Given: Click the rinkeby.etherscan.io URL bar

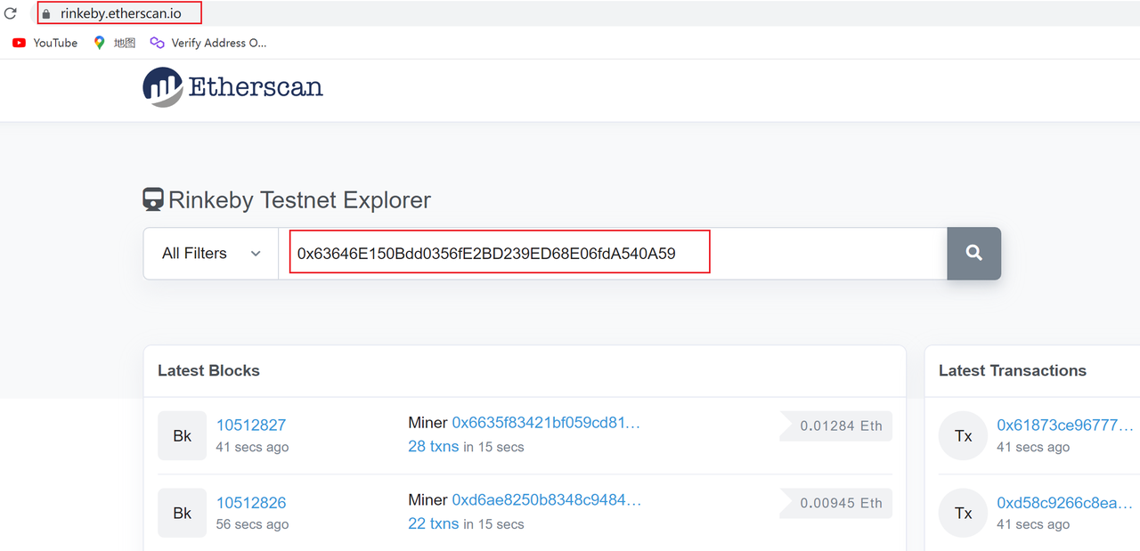Looking at the screenshot, I should click(x=120, y=13).
